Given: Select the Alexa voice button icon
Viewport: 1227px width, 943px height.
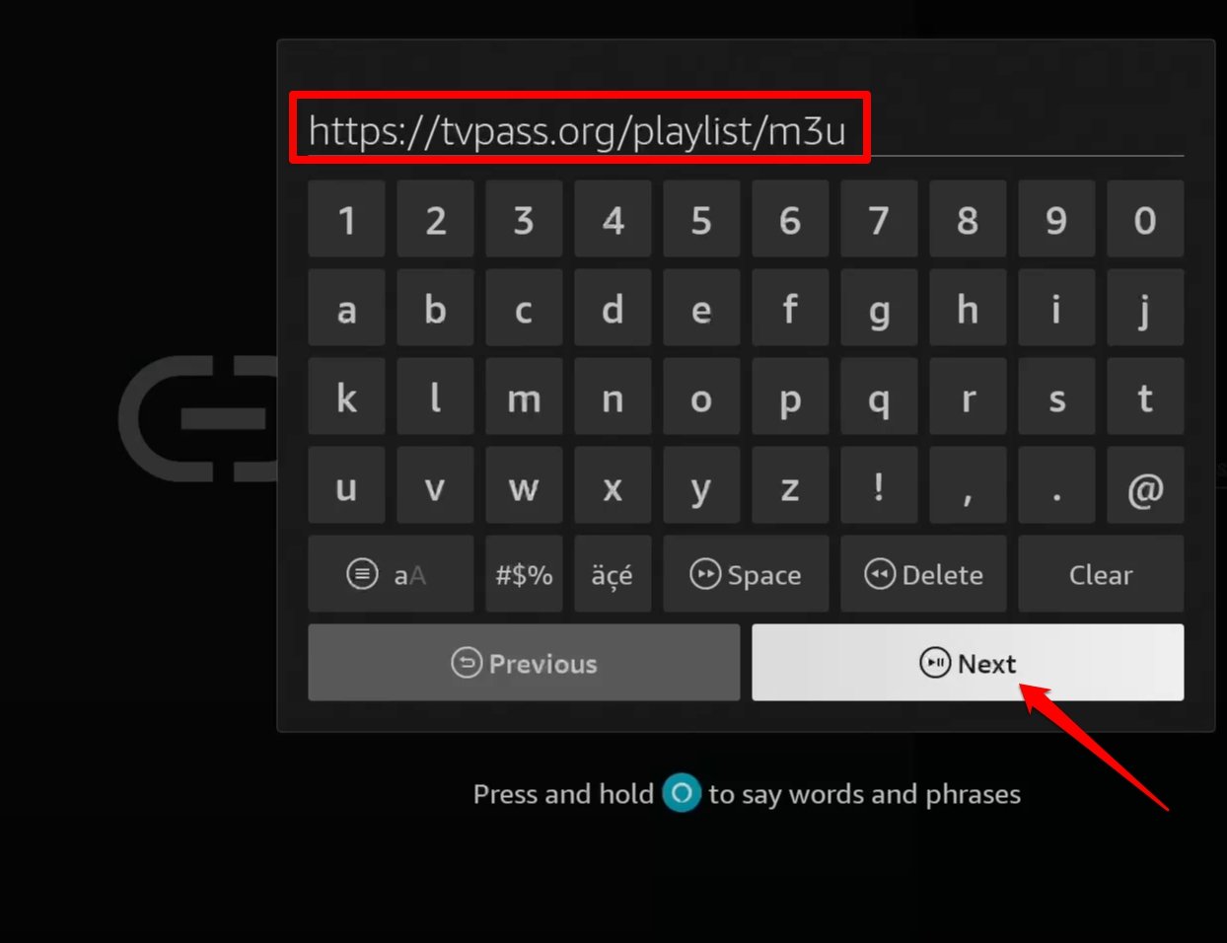Looking at the screenshot, I should (x=682, y=793).
